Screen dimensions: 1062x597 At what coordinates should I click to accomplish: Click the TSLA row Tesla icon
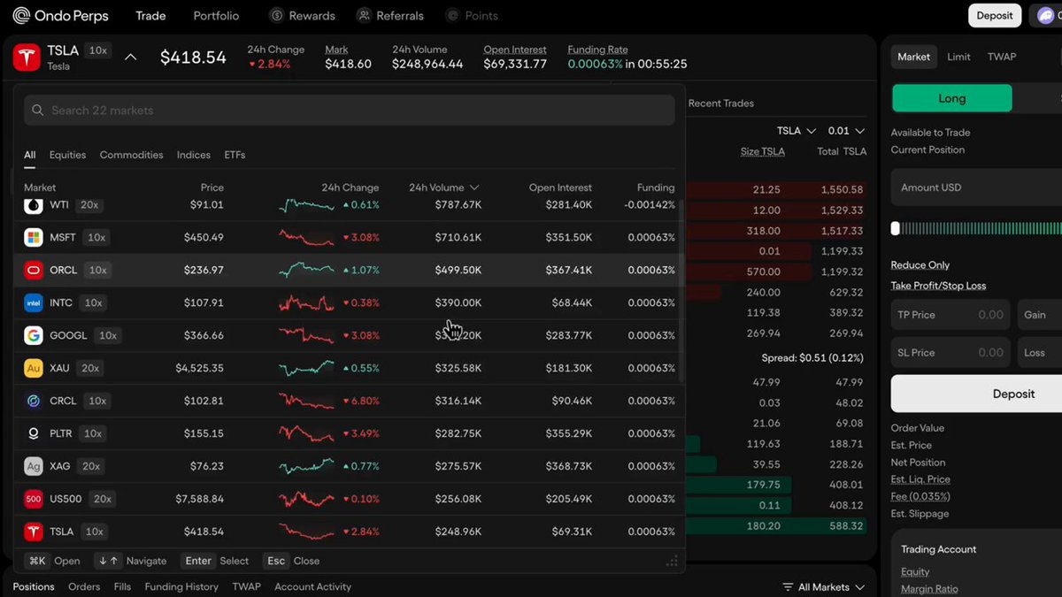[34, 532]
